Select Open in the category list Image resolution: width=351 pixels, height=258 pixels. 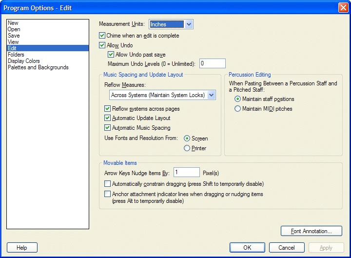pyautogui.click(x=14, y=29)
